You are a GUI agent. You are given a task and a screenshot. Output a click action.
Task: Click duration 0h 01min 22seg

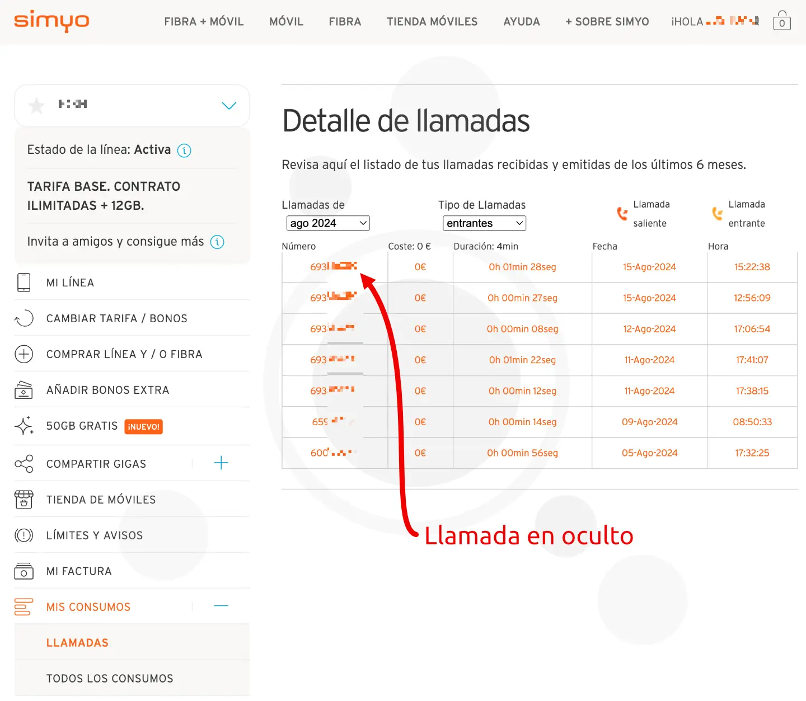click(522, 360)
